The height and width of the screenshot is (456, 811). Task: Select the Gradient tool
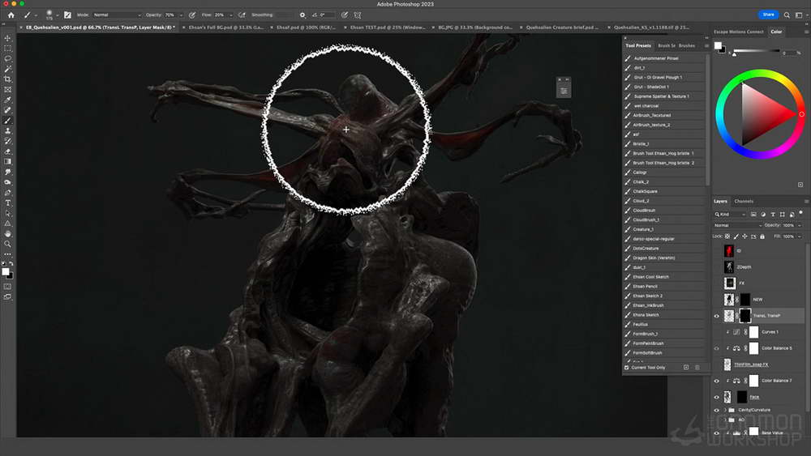(7, 162)
